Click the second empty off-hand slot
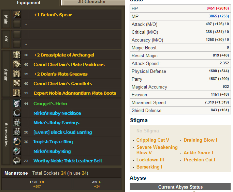 click(17, 44)
